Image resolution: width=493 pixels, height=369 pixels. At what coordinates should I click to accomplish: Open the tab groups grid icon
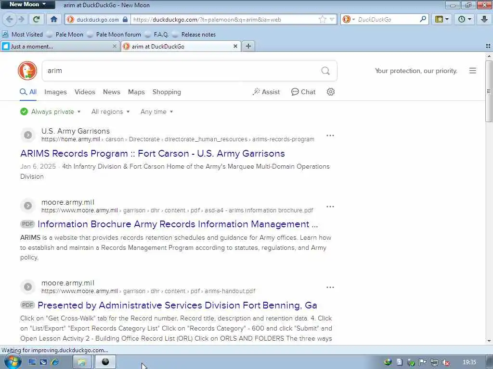pos(488,46)
